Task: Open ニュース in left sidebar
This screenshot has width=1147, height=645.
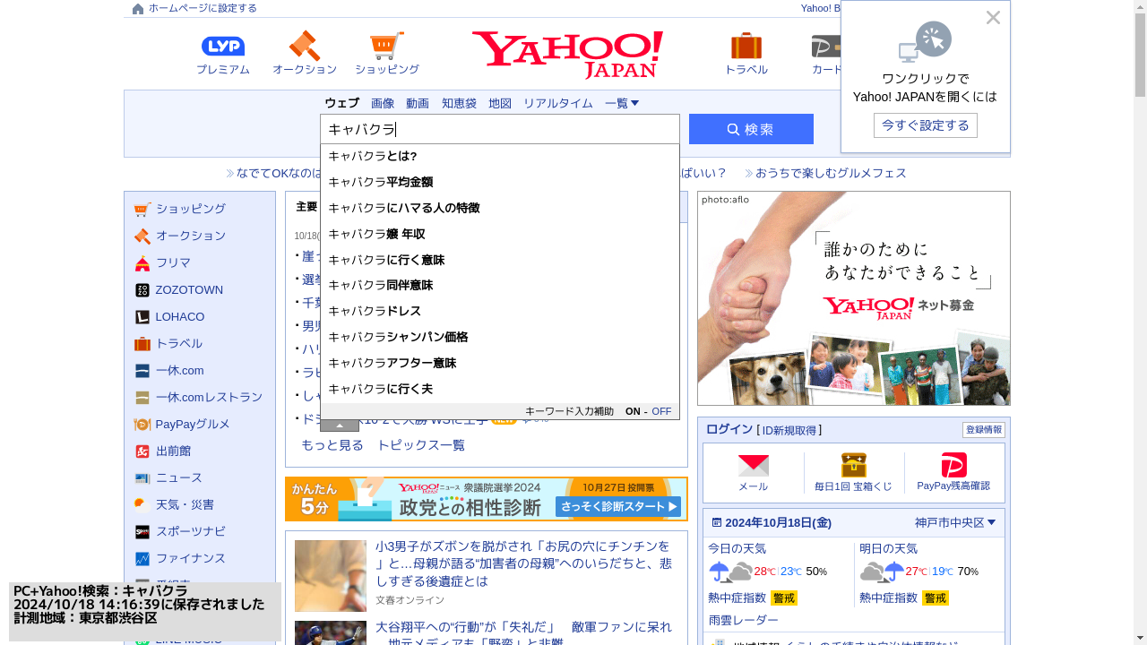Action: pyautogui.click(x=178, y=477)
